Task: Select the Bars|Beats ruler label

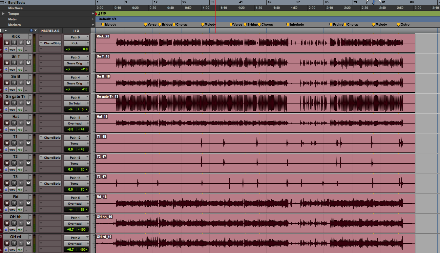Action: [x=16, y=2]
